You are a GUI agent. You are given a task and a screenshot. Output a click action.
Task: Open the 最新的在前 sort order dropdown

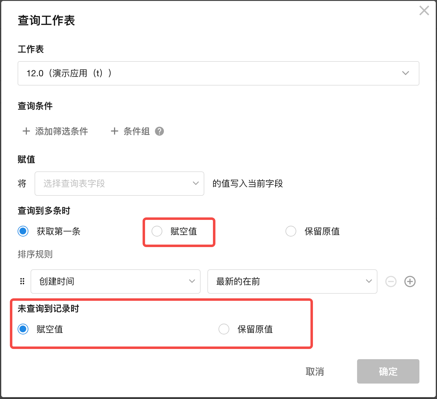[292, 281]
